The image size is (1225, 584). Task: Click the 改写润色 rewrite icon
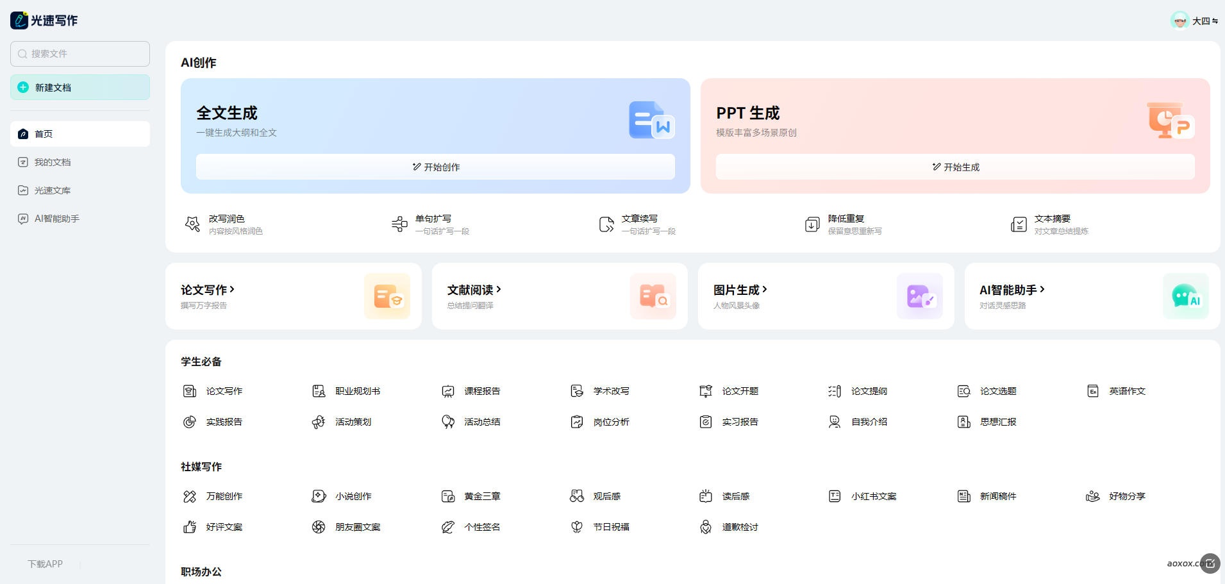click(192, 224)
